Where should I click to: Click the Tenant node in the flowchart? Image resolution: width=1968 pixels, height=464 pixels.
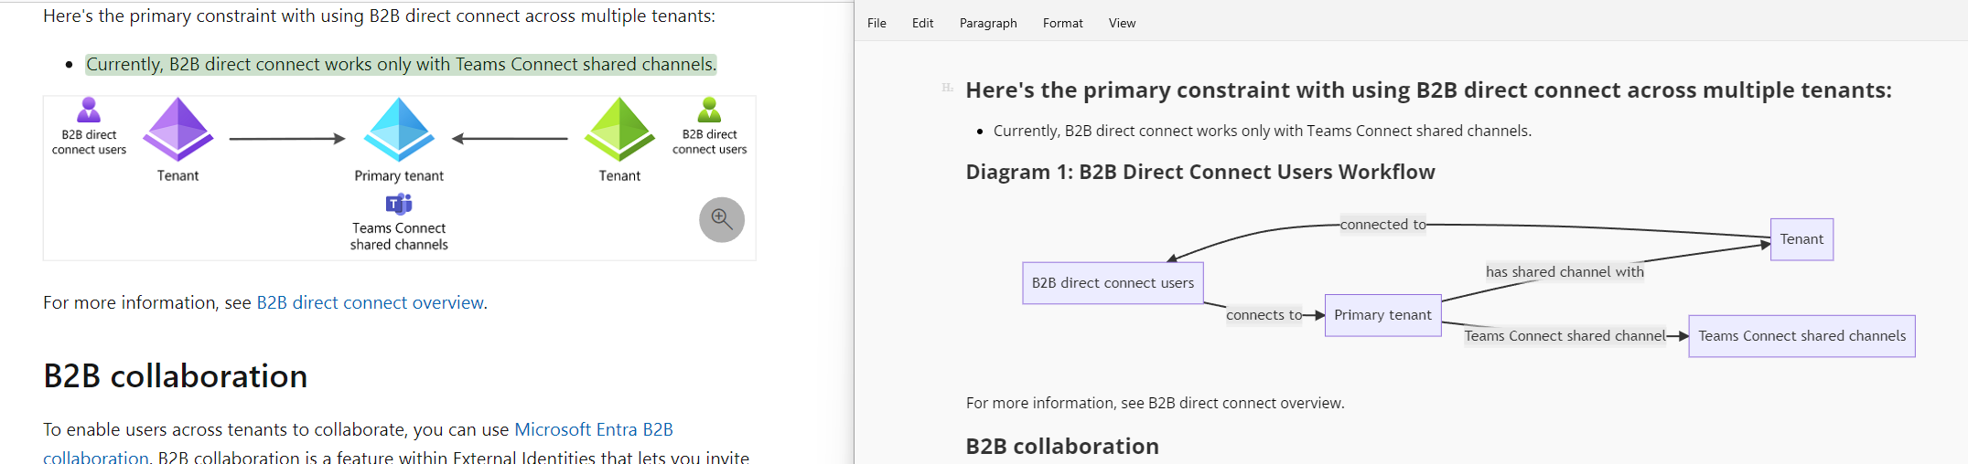tap(1801, 239)
